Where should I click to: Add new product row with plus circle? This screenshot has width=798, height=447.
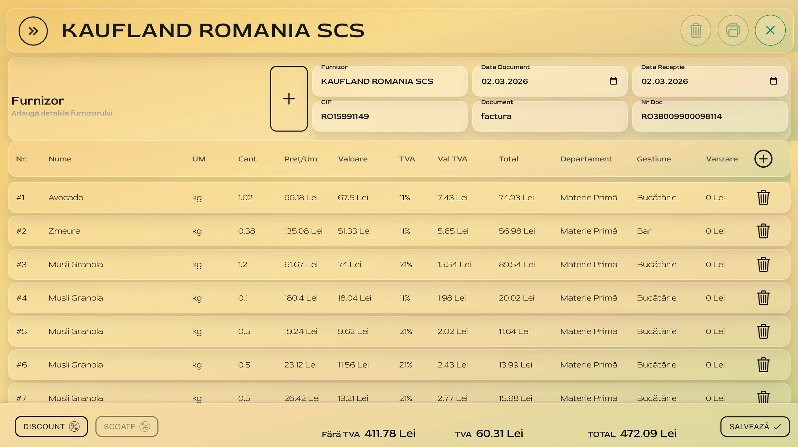(x=763, y=159)
